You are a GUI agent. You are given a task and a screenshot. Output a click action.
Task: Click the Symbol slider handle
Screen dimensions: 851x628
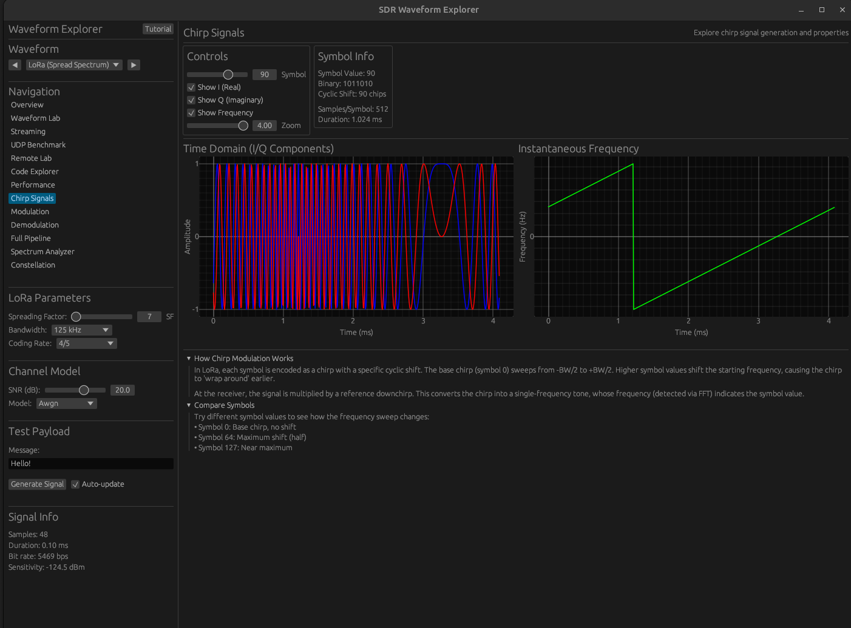228,75
